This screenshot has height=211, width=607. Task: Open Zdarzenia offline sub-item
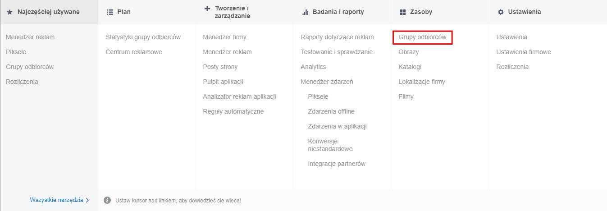coord(331,111)
